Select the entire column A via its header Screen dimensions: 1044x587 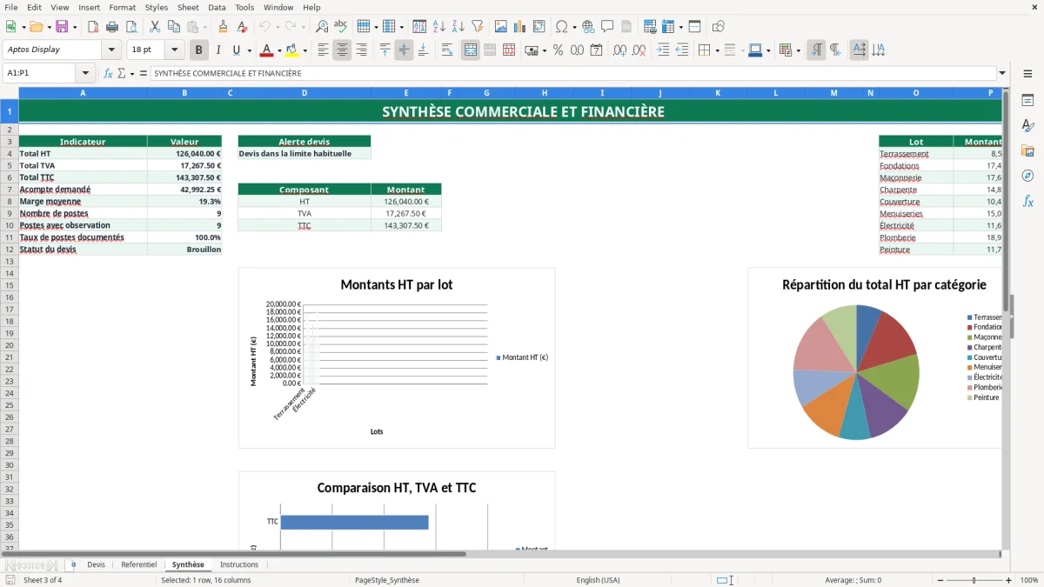click(x=83, y=92)
